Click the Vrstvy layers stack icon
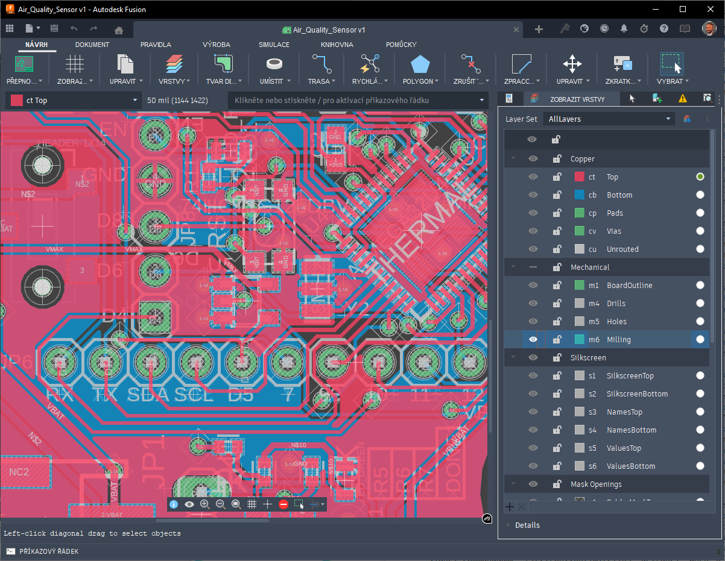The image size is (725, 561). pyautogui.click(x=173, y=64)
